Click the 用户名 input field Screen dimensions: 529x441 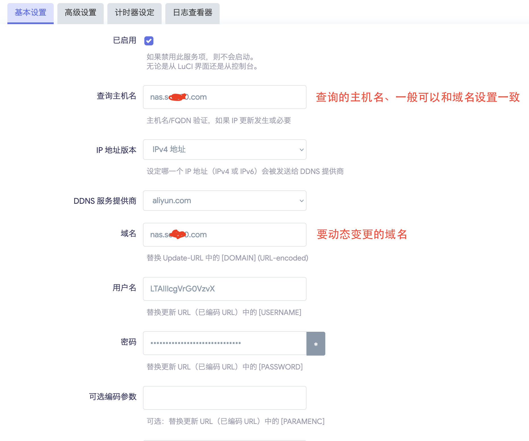tap(224, 289)
